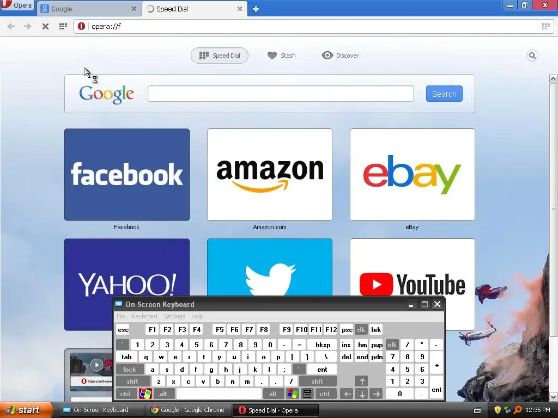Image resolution: width=558 pixels, height=418 pixels.
Task: Click the main ent key on keyboard
Action: point(322,370)
